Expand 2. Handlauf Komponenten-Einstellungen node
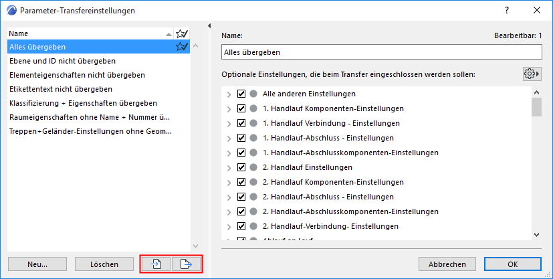Image resolution: width=553 pixels, height=279 pixels. (229, 182)
